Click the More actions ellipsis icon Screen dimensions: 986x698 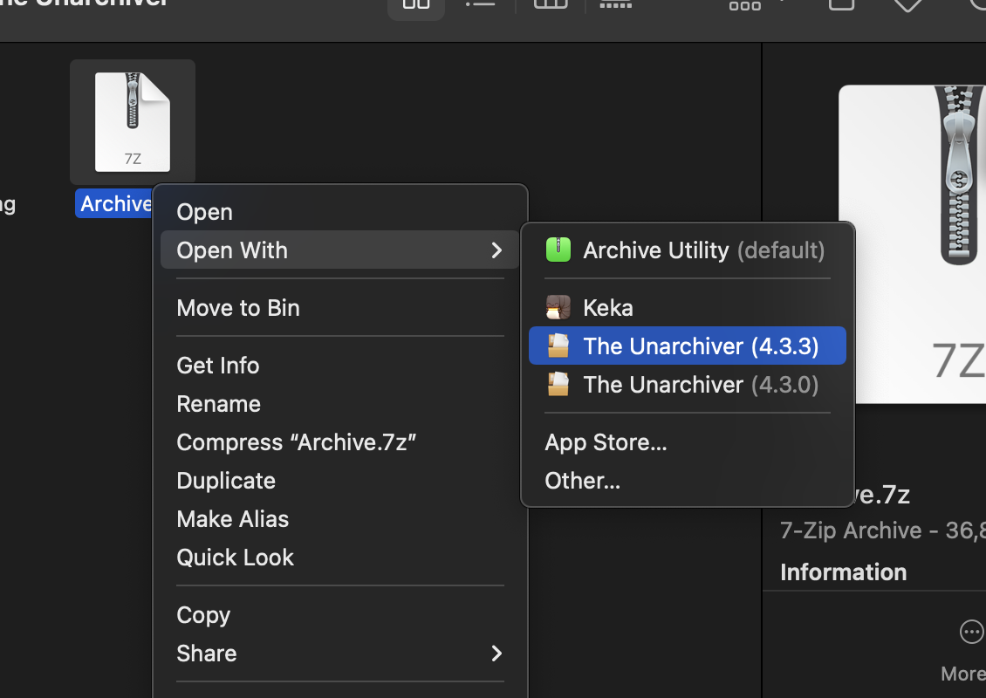coord(971,632)
